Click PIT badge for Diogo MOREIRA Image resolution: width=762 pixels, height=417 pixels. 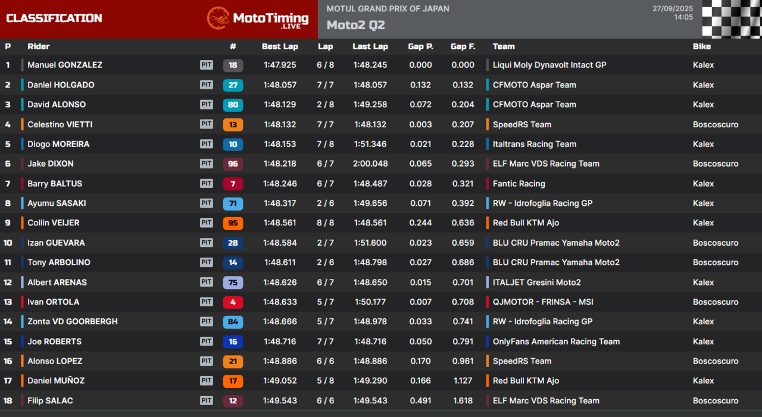207,144
